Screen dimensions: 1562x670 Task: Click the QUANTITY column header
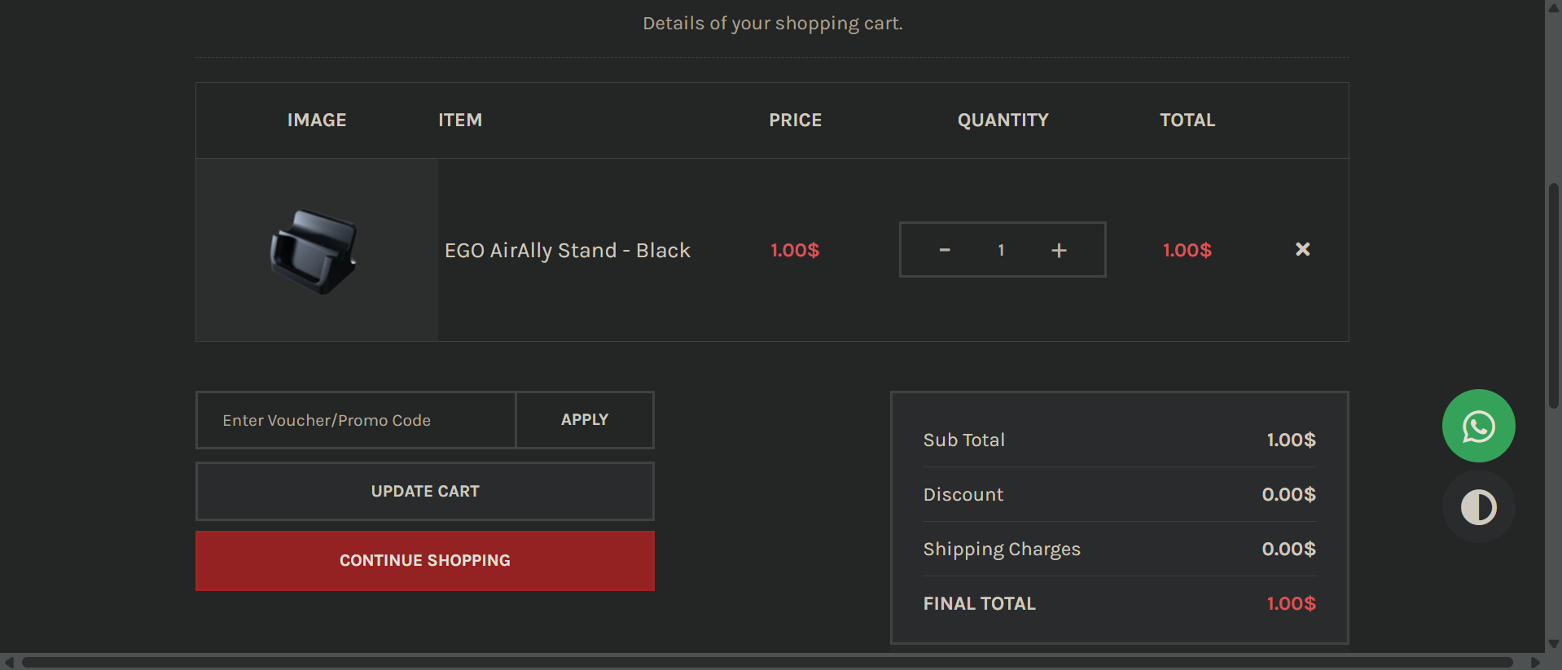click(1003, 120)
